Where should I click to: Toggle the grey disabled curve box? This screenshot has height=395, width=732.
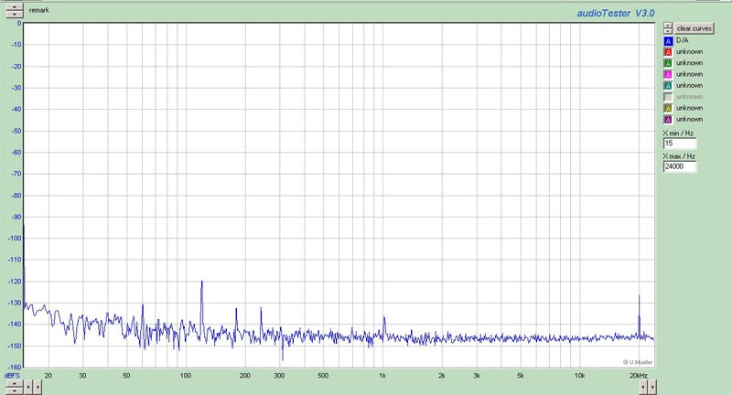click(x=668, y=97)
